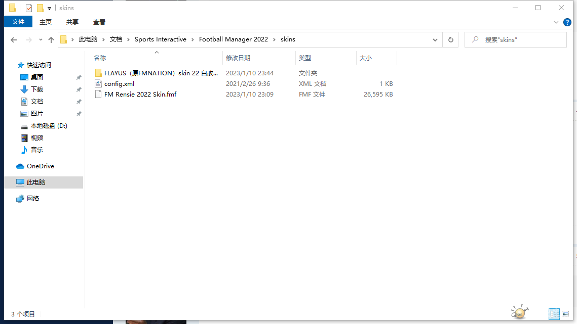Open 视频 in the navigation pane
577x324 pixels.
pyautogui.click(x=37, y=138)
